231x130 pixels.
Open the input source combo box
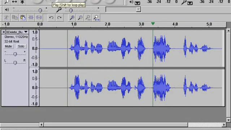pyautogui.click(x=123, y=10)
